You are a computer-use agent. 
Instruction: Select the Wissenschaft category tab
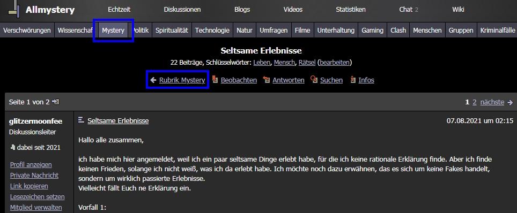tap(76, 31)
